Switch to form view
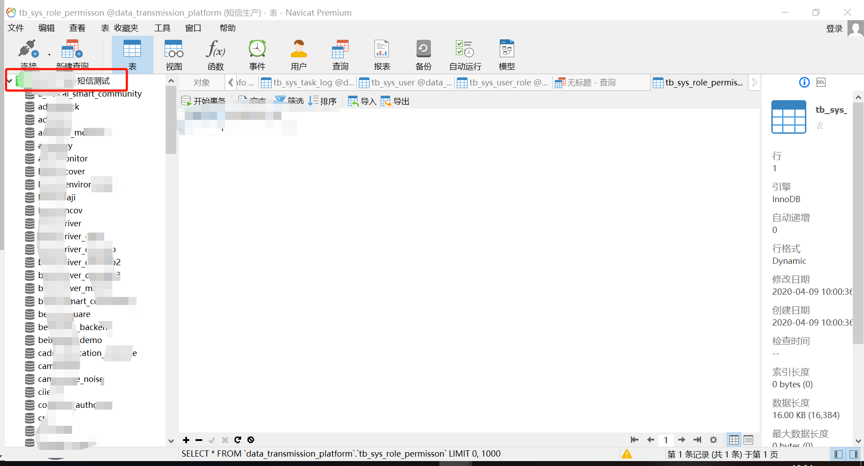This screenshot has height=466, width=864. click(x=748, y=440)
